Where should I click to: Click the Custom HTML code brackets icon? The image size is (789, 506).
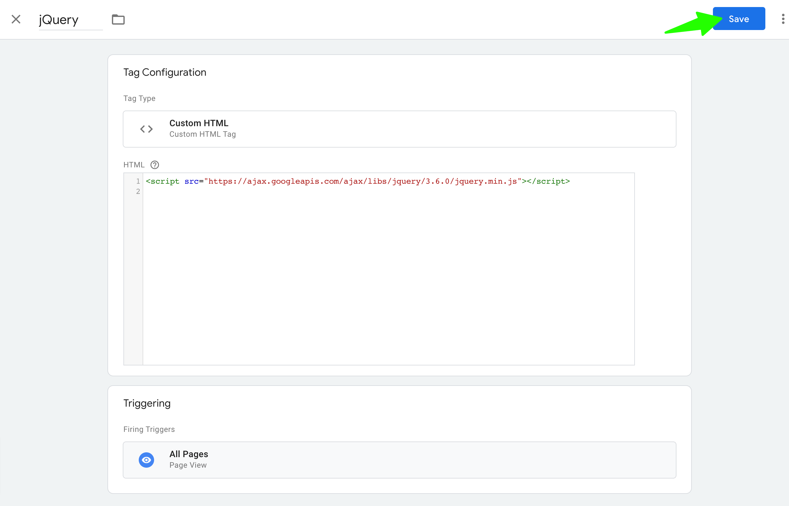[146, 129]
